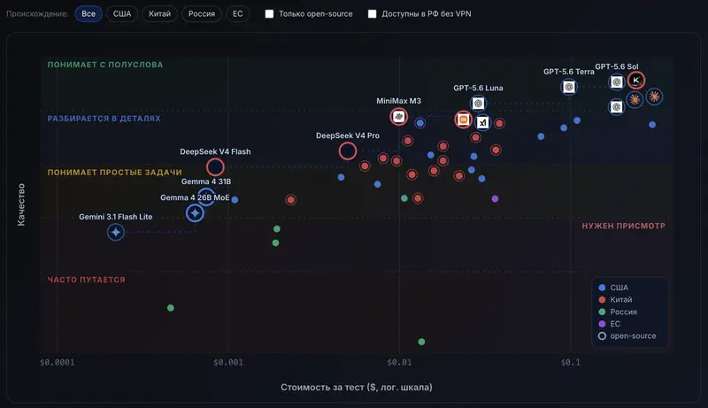Click Стоимость за тест axis title
708x408 pixels.
pos(357,387)
